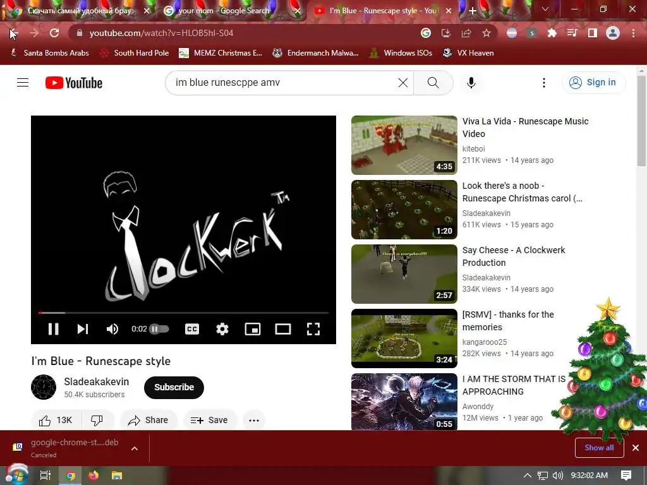Click Google icon in address bar
This screenshot has width=647, height=485.
426,33
